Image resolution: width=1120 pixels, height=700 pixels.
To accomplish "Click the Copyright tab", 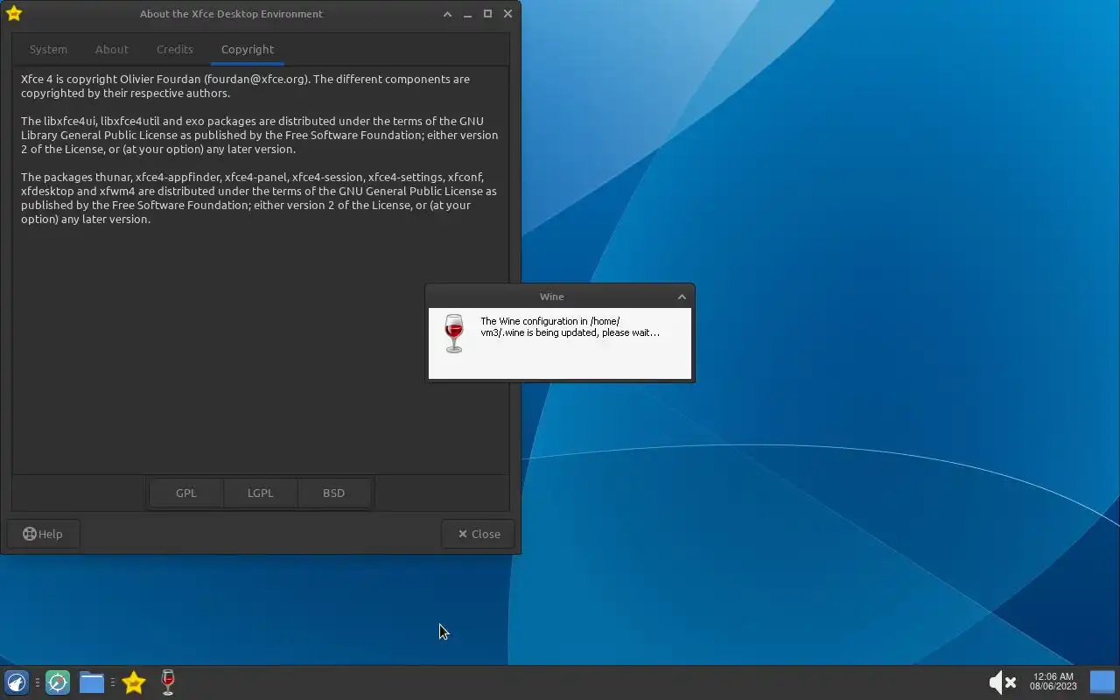I will (248, 49).
